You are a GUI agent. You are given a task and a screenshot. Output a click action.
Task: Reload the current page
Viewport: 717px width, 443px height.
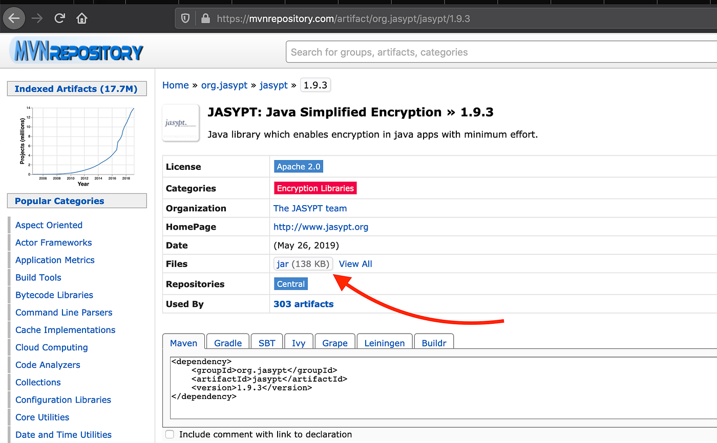pos(59,18)
